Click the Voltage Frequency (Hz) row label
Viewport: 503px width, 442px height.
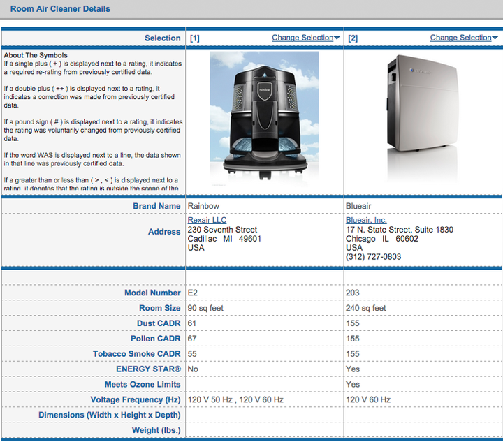tap(136, 399)
